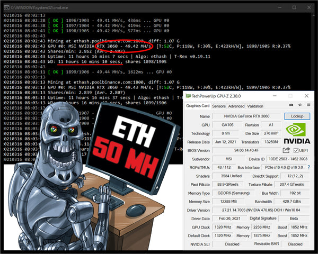Minimize the cmd.exe window
Image resolution: width=318 pixels, height=254 pixels.
coord(280,7)
